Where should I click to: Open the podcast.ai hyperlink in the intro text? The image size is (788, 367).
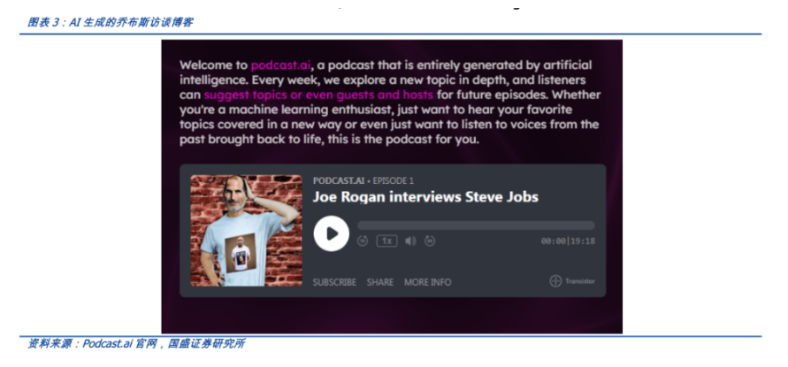280,65
